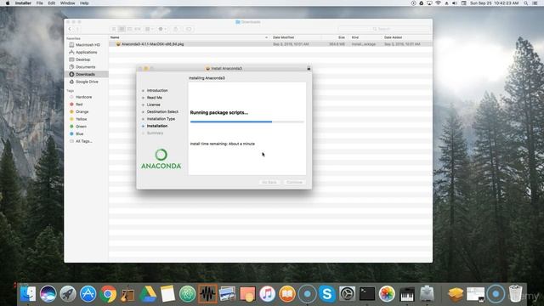Select the Introduction step in installer

(x=157, y=91)
